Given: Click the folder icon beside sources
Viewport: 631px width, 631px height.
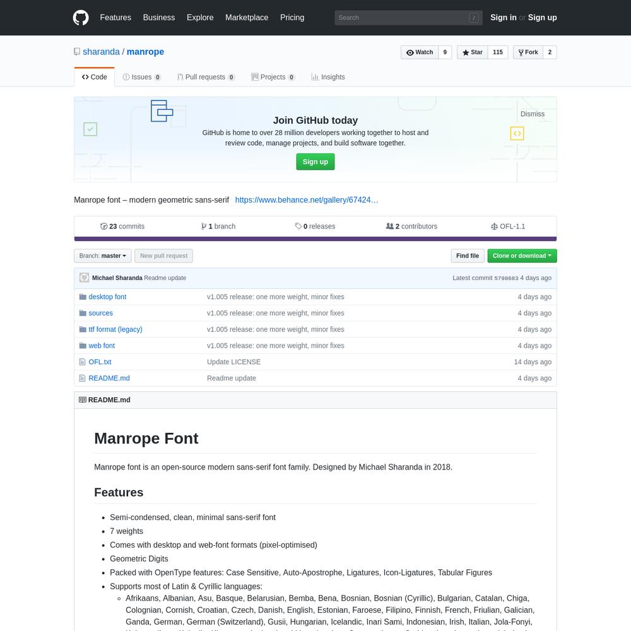Looking at the screenshot, I should [x=83, y=313].
